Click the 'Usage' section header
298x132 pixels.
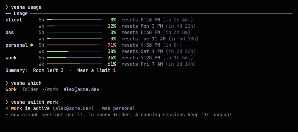[21, 14]
